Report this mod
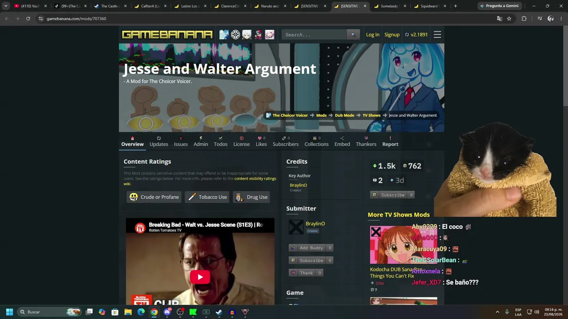Image resolution: width=568 pixels, height=319 pixels. click(390, 141)
